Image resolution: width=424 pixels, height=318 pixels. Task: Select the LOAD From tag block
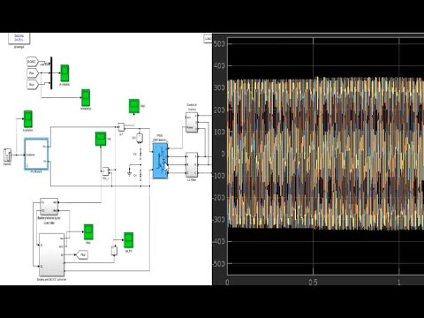pos(33,62)
